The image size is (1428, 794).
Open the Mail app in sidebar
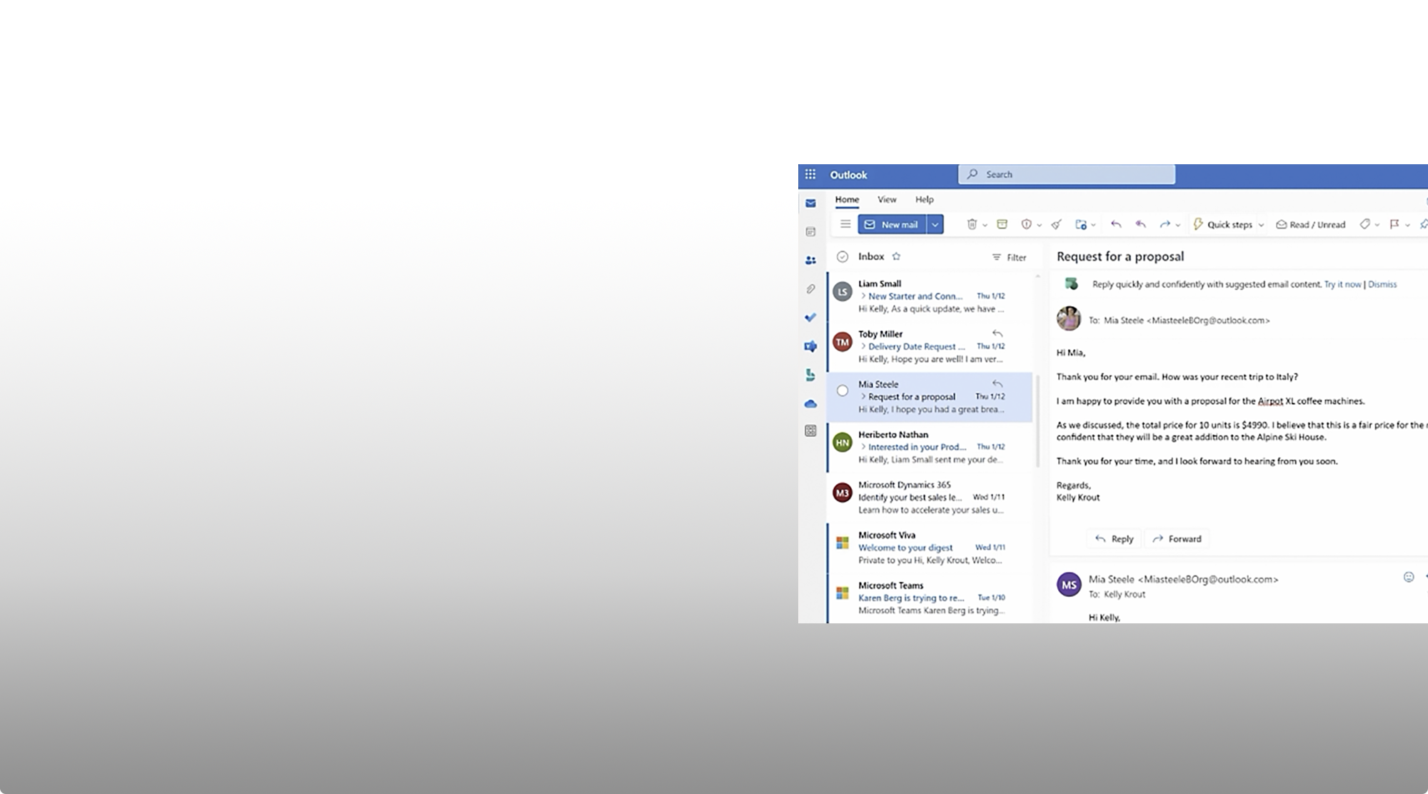pyautogui.click(x=810, y=203)
